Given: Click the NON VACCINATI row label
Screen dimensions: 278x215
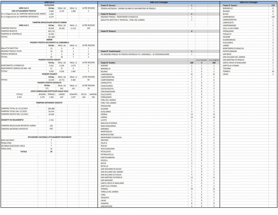Looking at the screenshot, I should click(x=8, y=140).
